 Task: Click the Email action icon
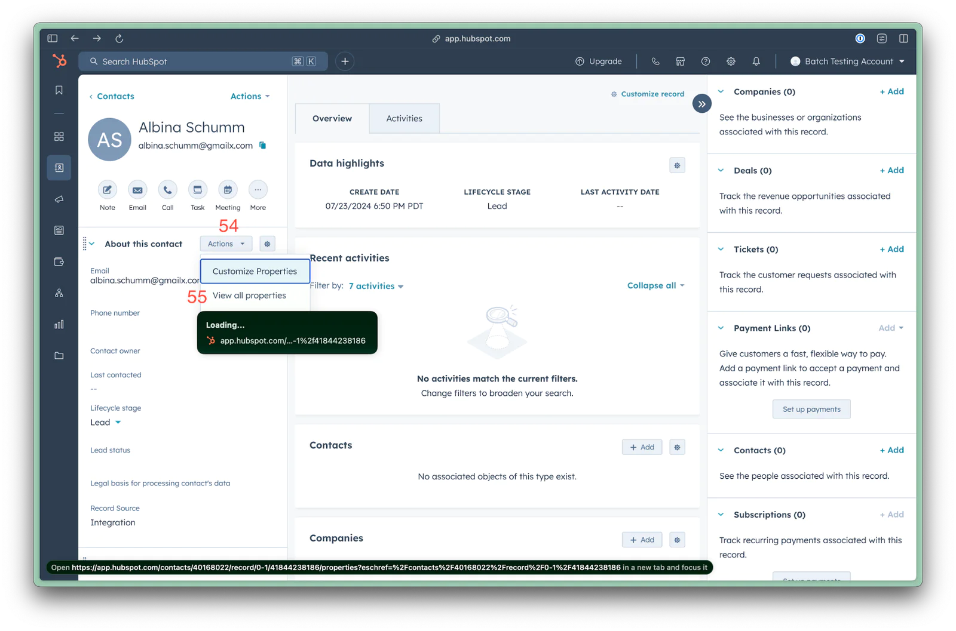coord(137,190)
